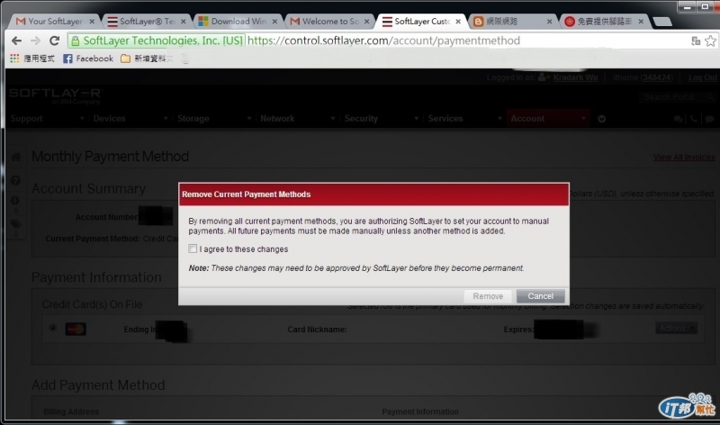Open a new browser tab
The width and height of the screenshot is (720, 425).
[x=662, y=22]
